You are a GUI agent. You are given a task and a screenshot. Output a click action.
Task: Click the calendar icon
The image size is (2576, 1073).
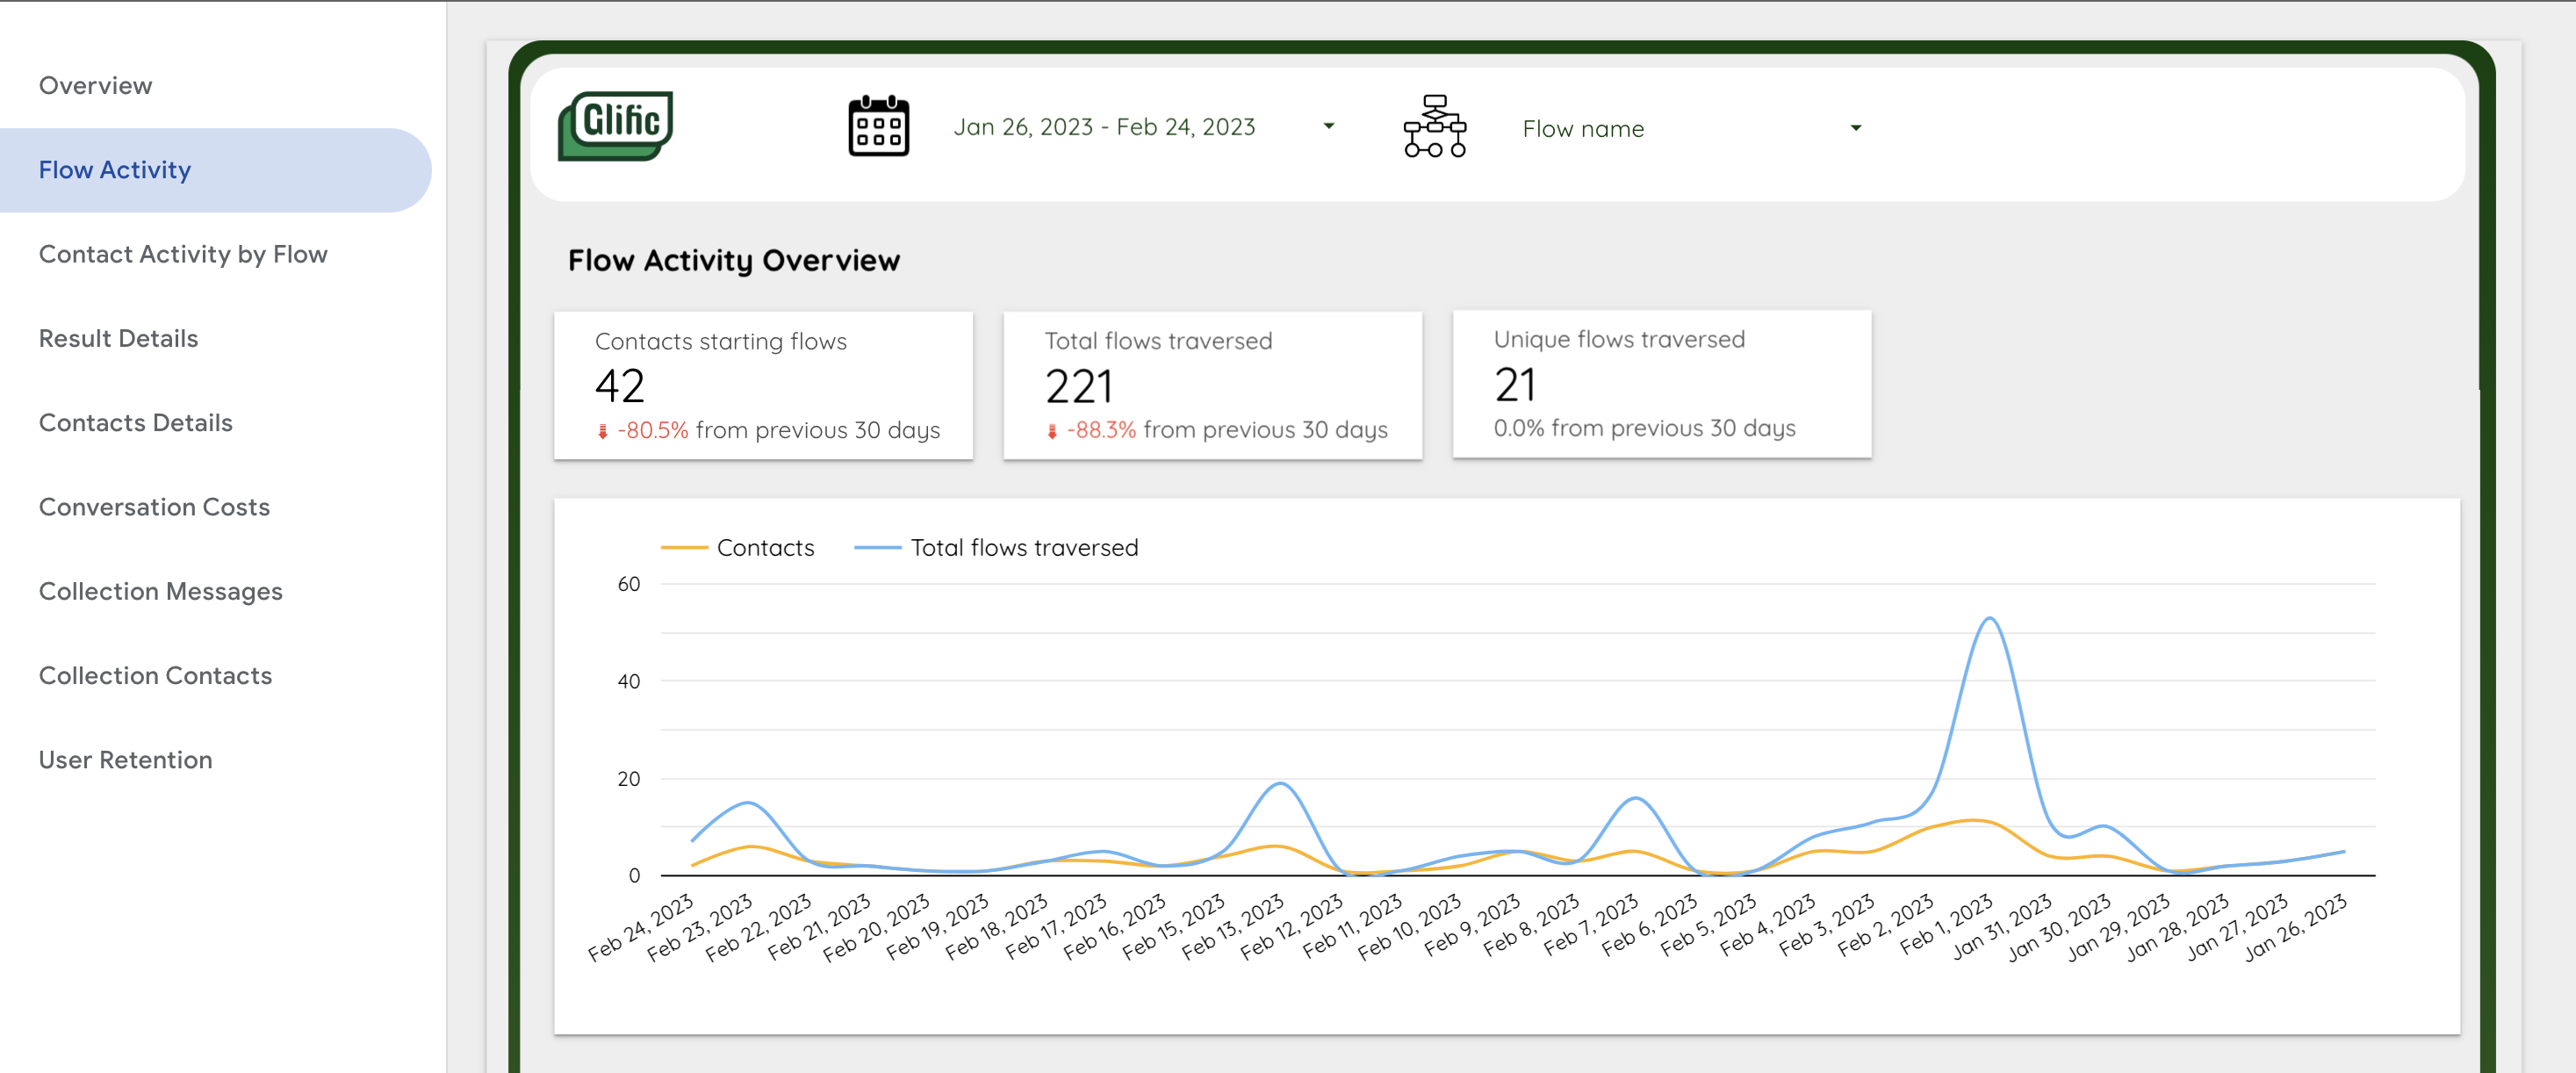[x=878, y=126]
